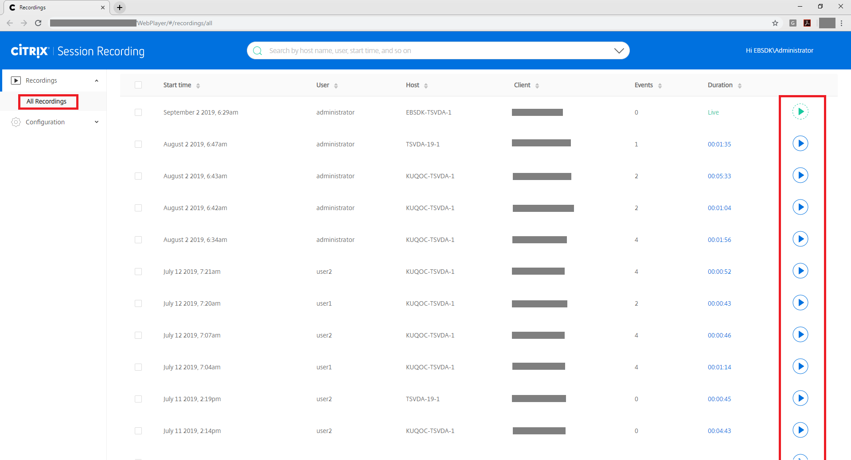Play the July 12 2019 7:07am recording

point(800,334)
